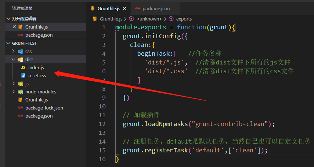Click the exports breadcrumb segment
This screenshot has width=314, height=167.
coord(184,19)
